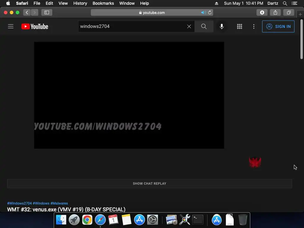304x228 pixels.
Task: Open the Help menu
Action: pyautogui.click(x=145, y=3)
